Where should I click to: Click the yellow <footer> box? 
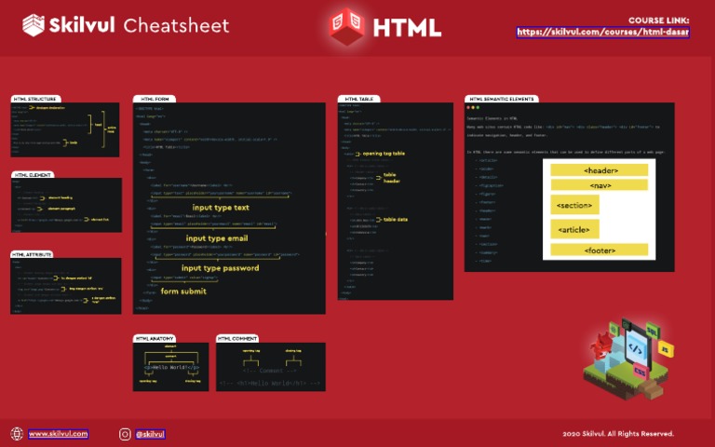pyautogui.click(x=600, y=250)
